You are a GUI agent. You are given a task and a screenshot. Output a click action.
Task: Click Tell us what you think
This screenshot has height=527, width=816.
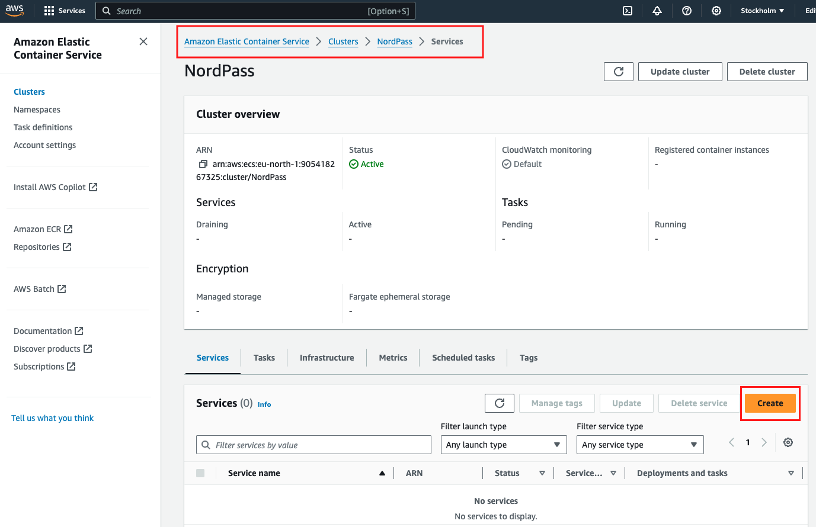(x=53, y=418)
